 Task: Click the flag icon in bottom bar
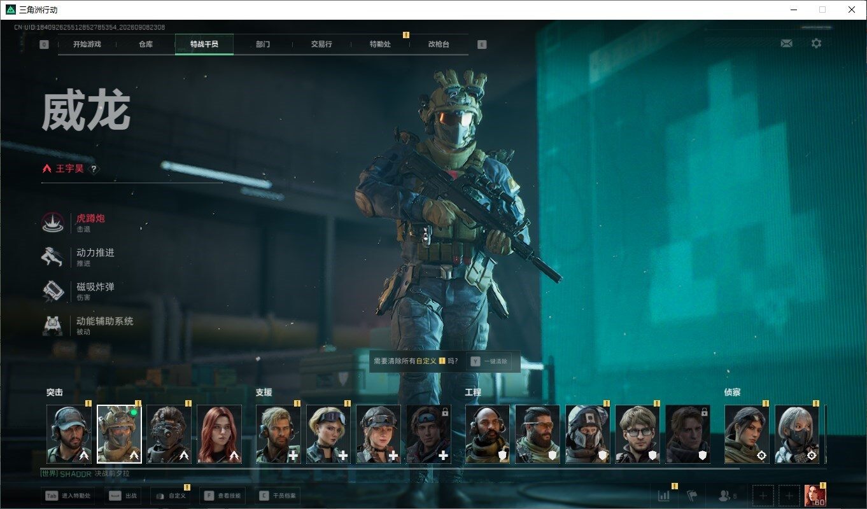tap(692, 496)
